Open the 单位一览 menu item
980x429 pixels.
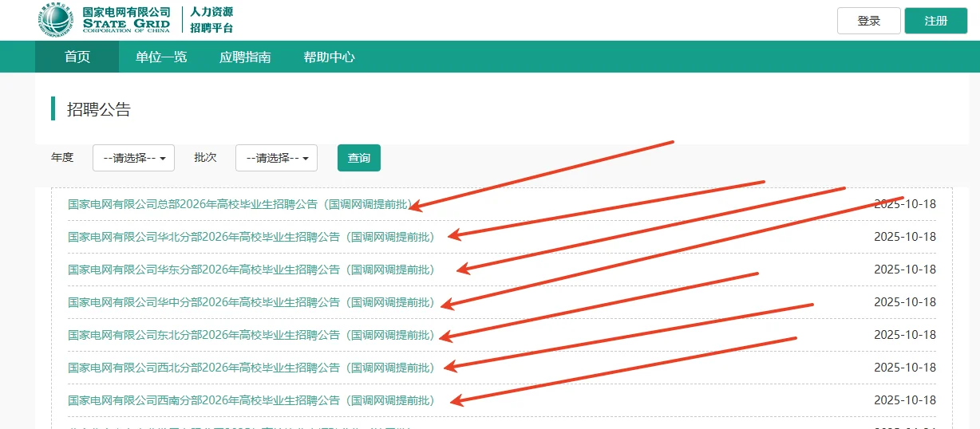pos(161,57)
